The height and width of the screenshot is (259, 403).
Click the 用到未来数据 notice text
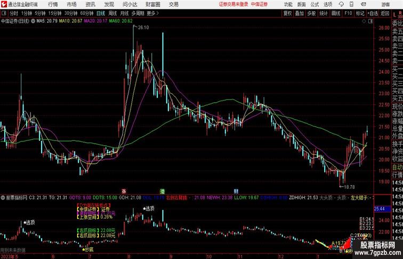(x=13, y=250)
